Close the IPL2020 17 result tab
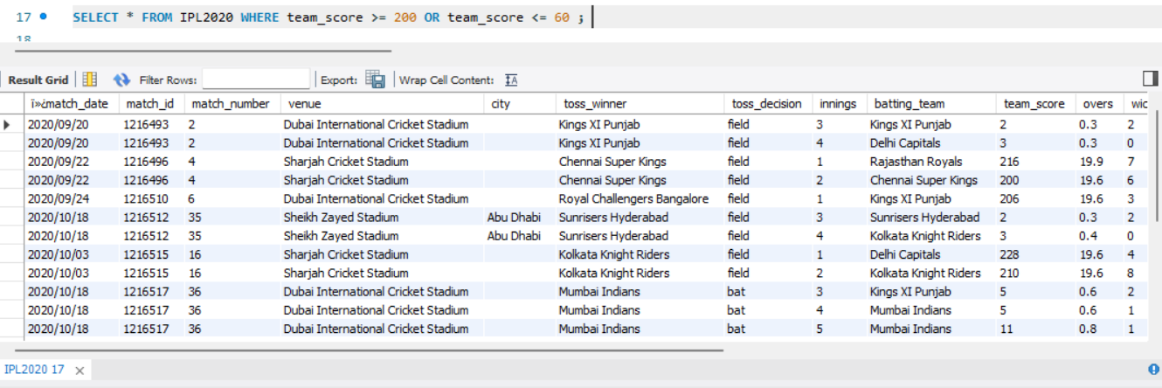Viewport: 1162px width, 388px height. 78,371
